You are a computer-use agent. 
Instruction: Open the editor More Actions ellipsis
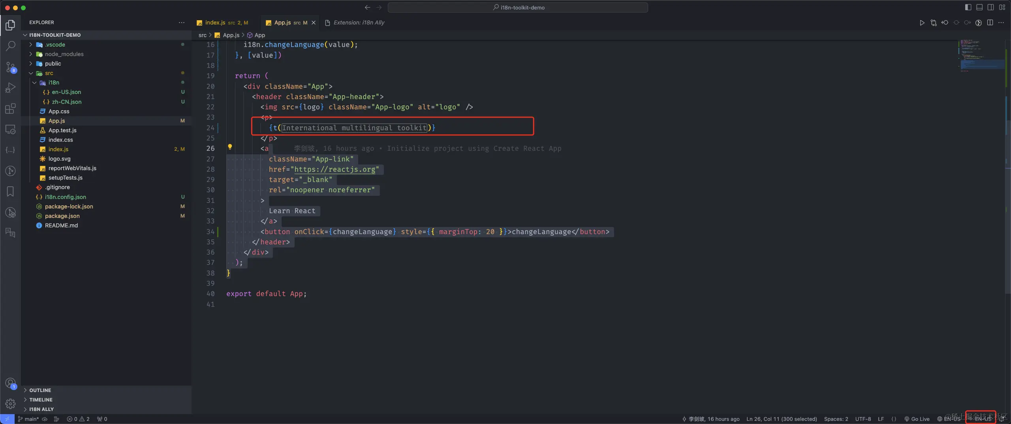click(1001, 23)
